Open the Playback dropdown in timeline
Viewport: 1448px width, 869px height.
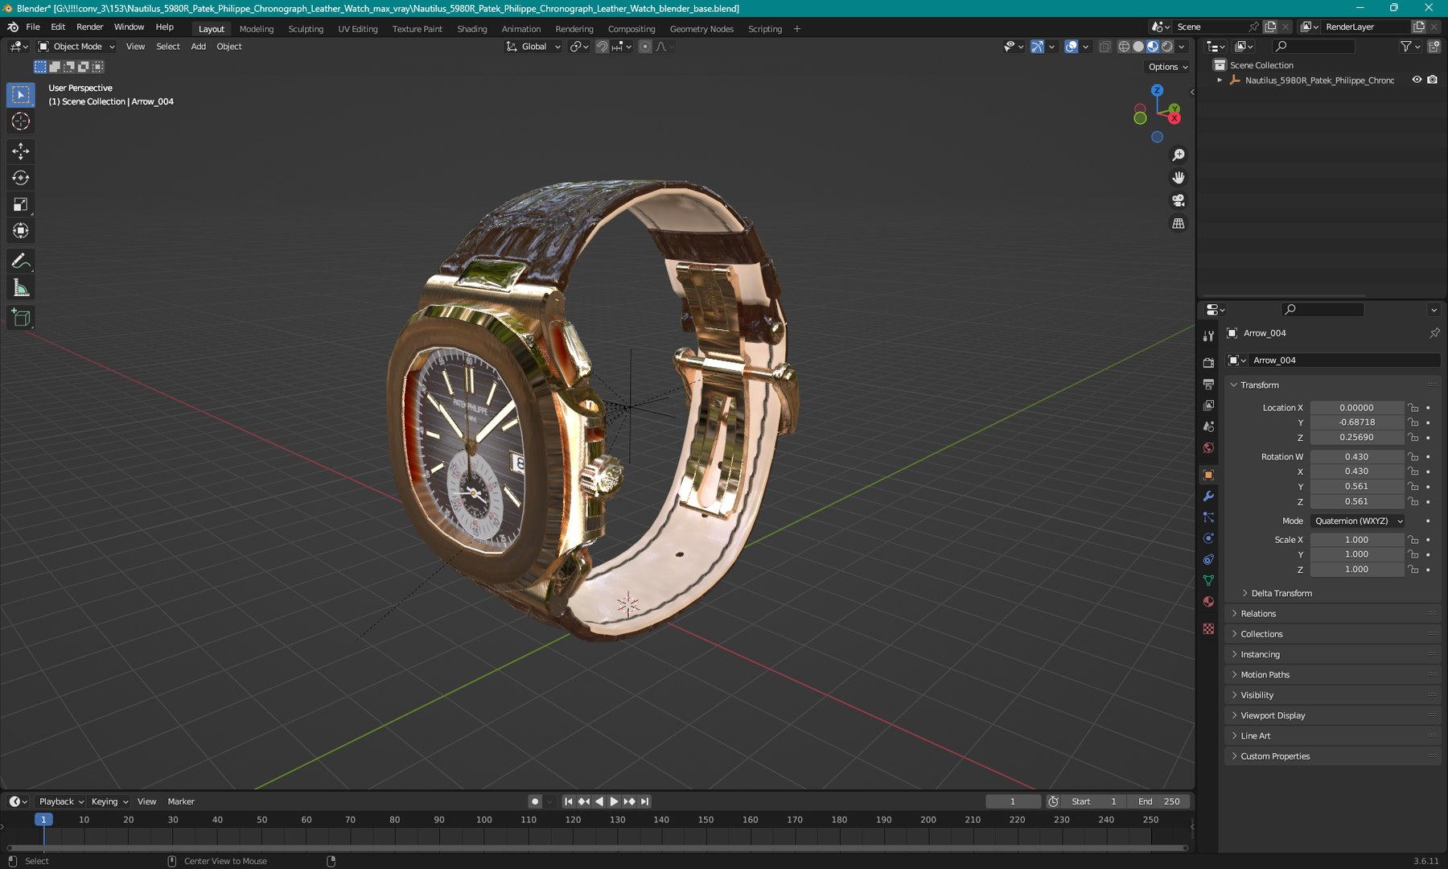pyautogui.click(x=61, y=801)
